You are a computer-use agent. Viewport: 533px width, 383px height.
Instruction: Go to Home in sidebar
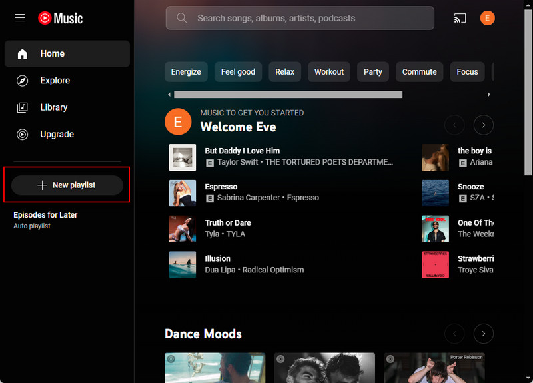point(67,54)
